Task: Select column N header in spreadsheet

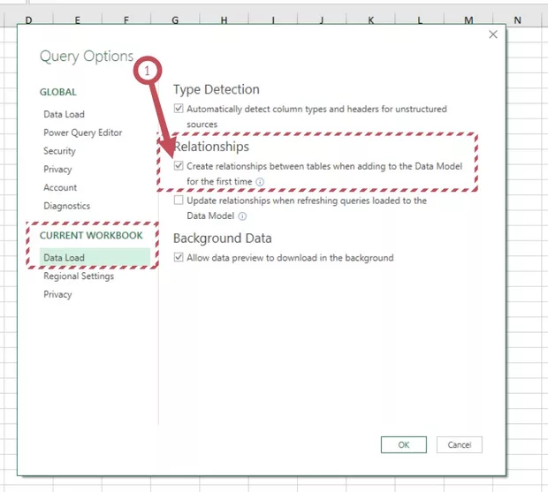Action: 517,20
